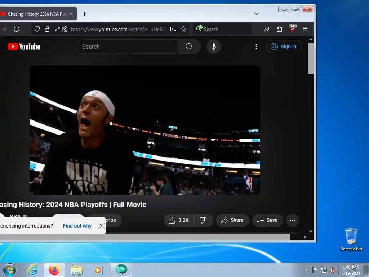Open the Save to Pocket icon
This screenshot has width=369, height=277.
coord(266,29)
